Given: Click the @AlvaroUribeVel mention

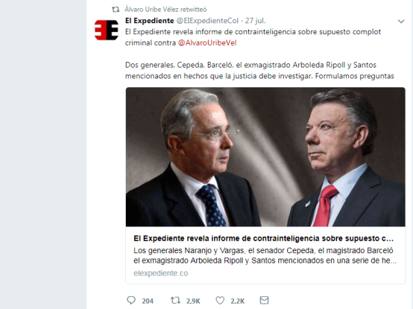Looking at the screenshot, I should coord(207,43).
